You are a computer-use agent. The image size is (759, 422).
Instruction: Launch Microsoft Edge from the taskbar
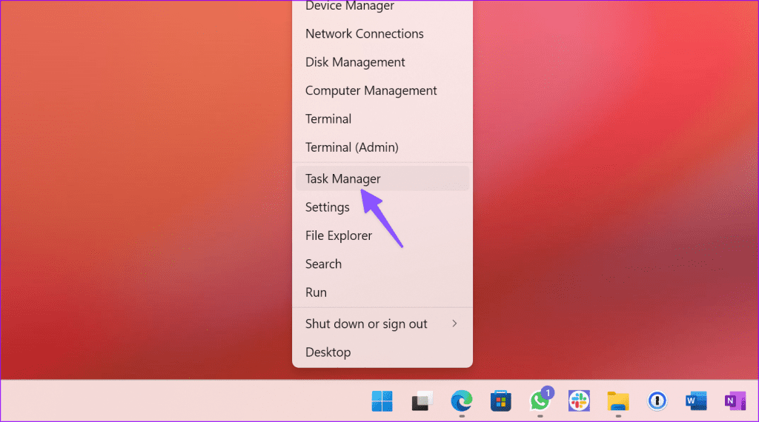point(462,401)
